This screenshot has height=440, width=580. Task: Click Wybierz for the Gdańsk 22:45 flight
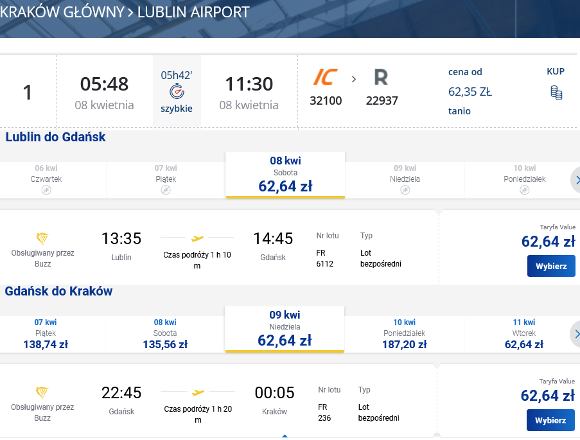click(550, 420)
